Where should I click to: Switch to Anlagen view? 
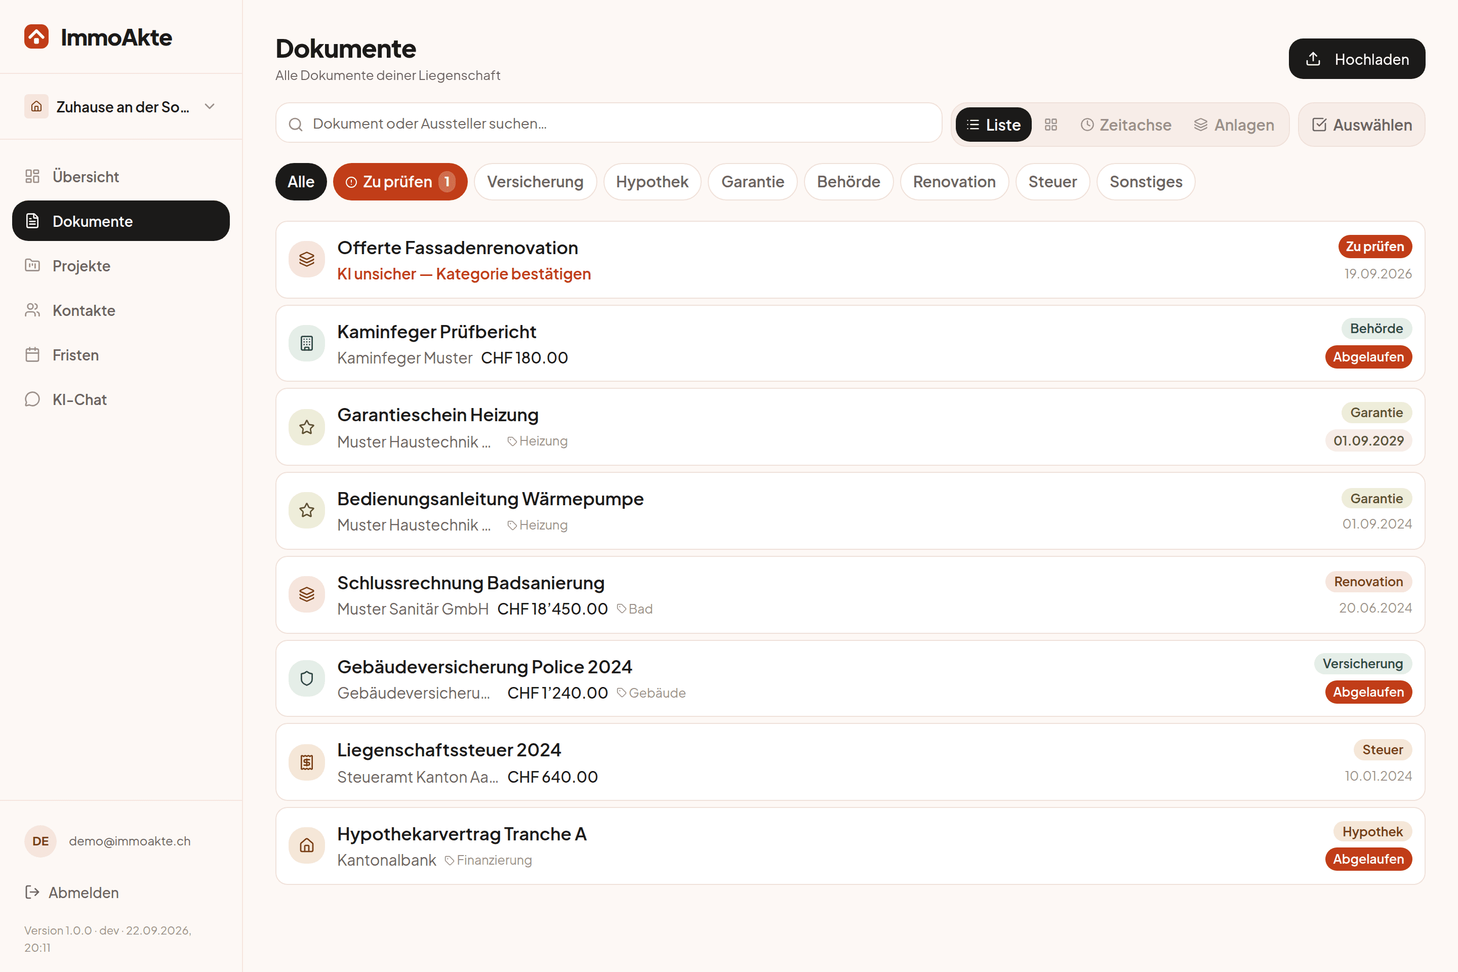(1234, 125)
